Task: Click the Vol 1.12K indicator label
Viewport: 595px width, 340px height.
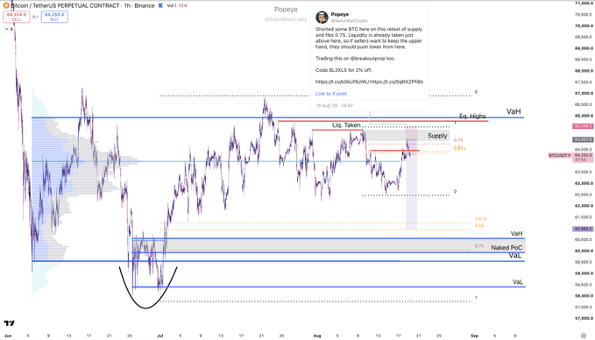Action: (177, 5)
